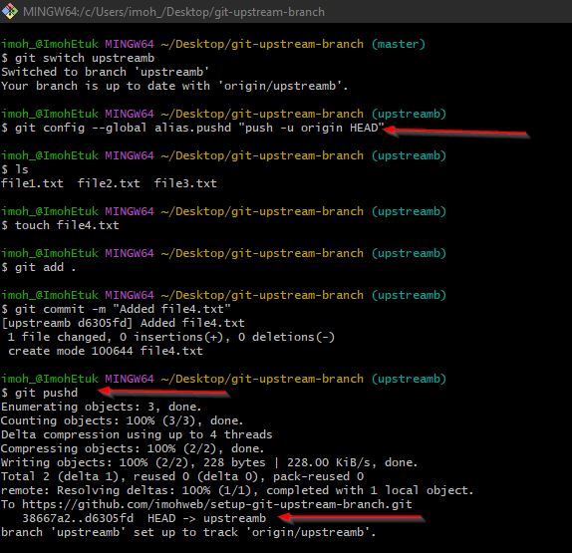Click the Git Bash MINGW64 title bar icon
Image resolution: width=572 pixels, height=553 pixels.
coord(10,11)
